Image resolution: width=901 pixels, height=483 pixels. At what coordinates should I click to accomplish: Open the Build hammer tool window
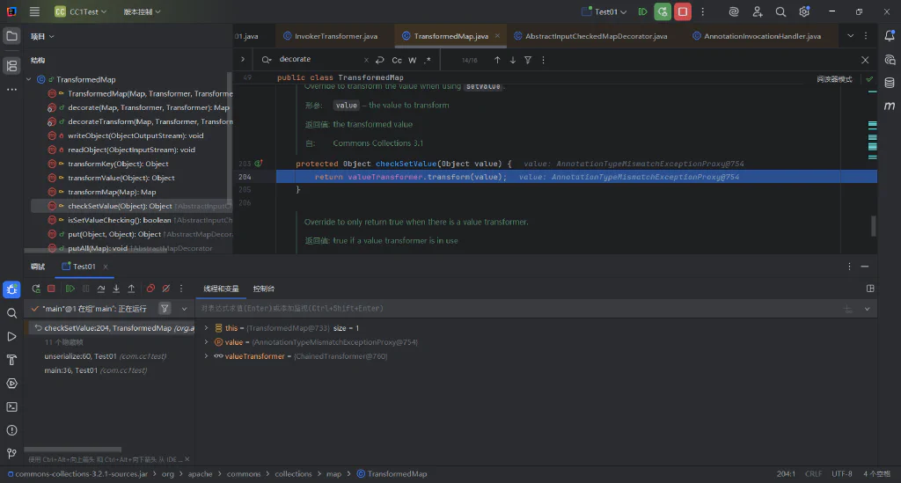pos(11,360)
